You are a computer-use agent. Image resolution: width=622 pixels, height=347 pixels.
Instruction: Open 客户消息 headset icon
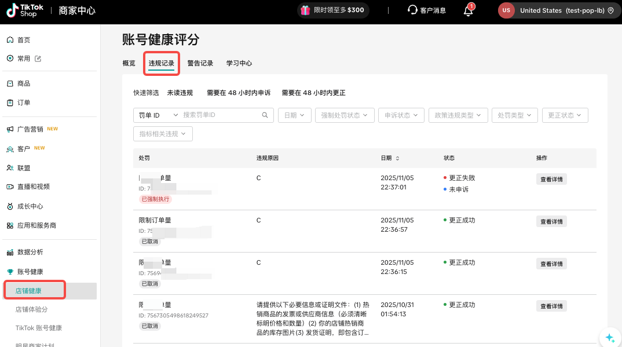coord(412,10)
